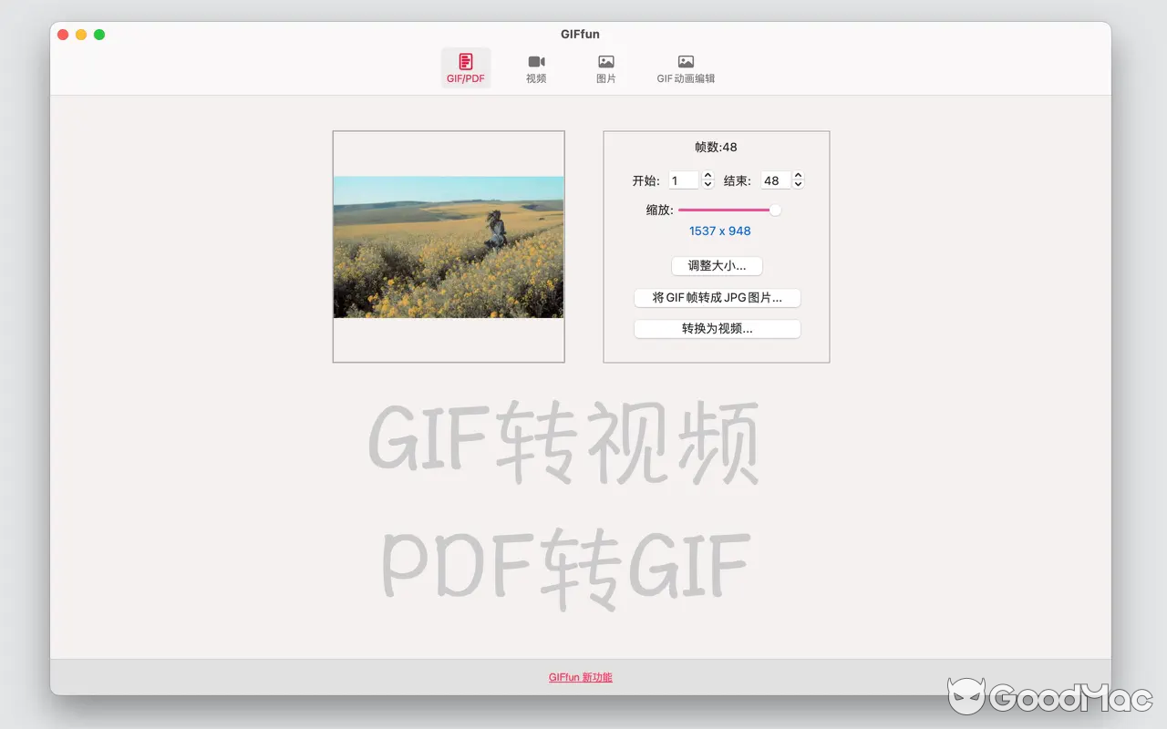Increase 结束 value using its up stepper

798,175
